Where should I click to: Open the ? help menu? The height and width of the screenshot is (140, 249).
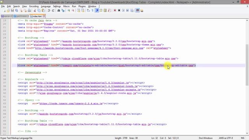point(99,6)
